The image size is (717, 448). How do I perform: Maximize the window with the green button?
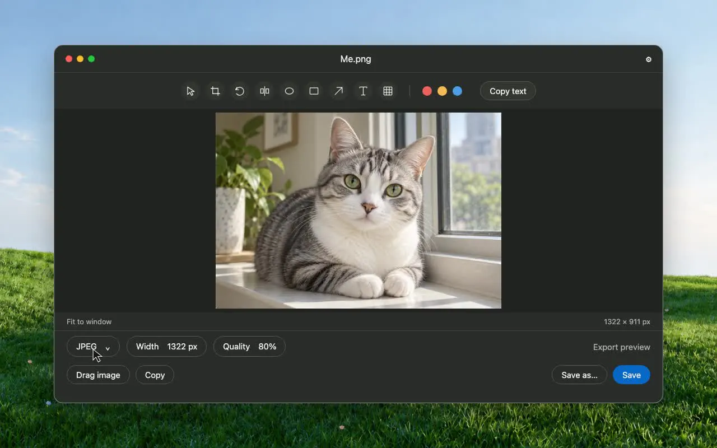91,59
